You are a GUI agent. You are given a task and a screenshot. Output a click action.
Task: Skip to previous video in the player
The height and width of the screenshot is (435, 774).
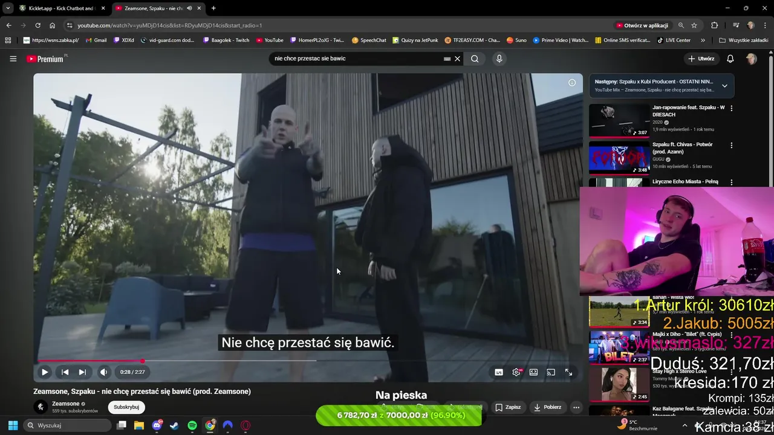tap(65, 372)
